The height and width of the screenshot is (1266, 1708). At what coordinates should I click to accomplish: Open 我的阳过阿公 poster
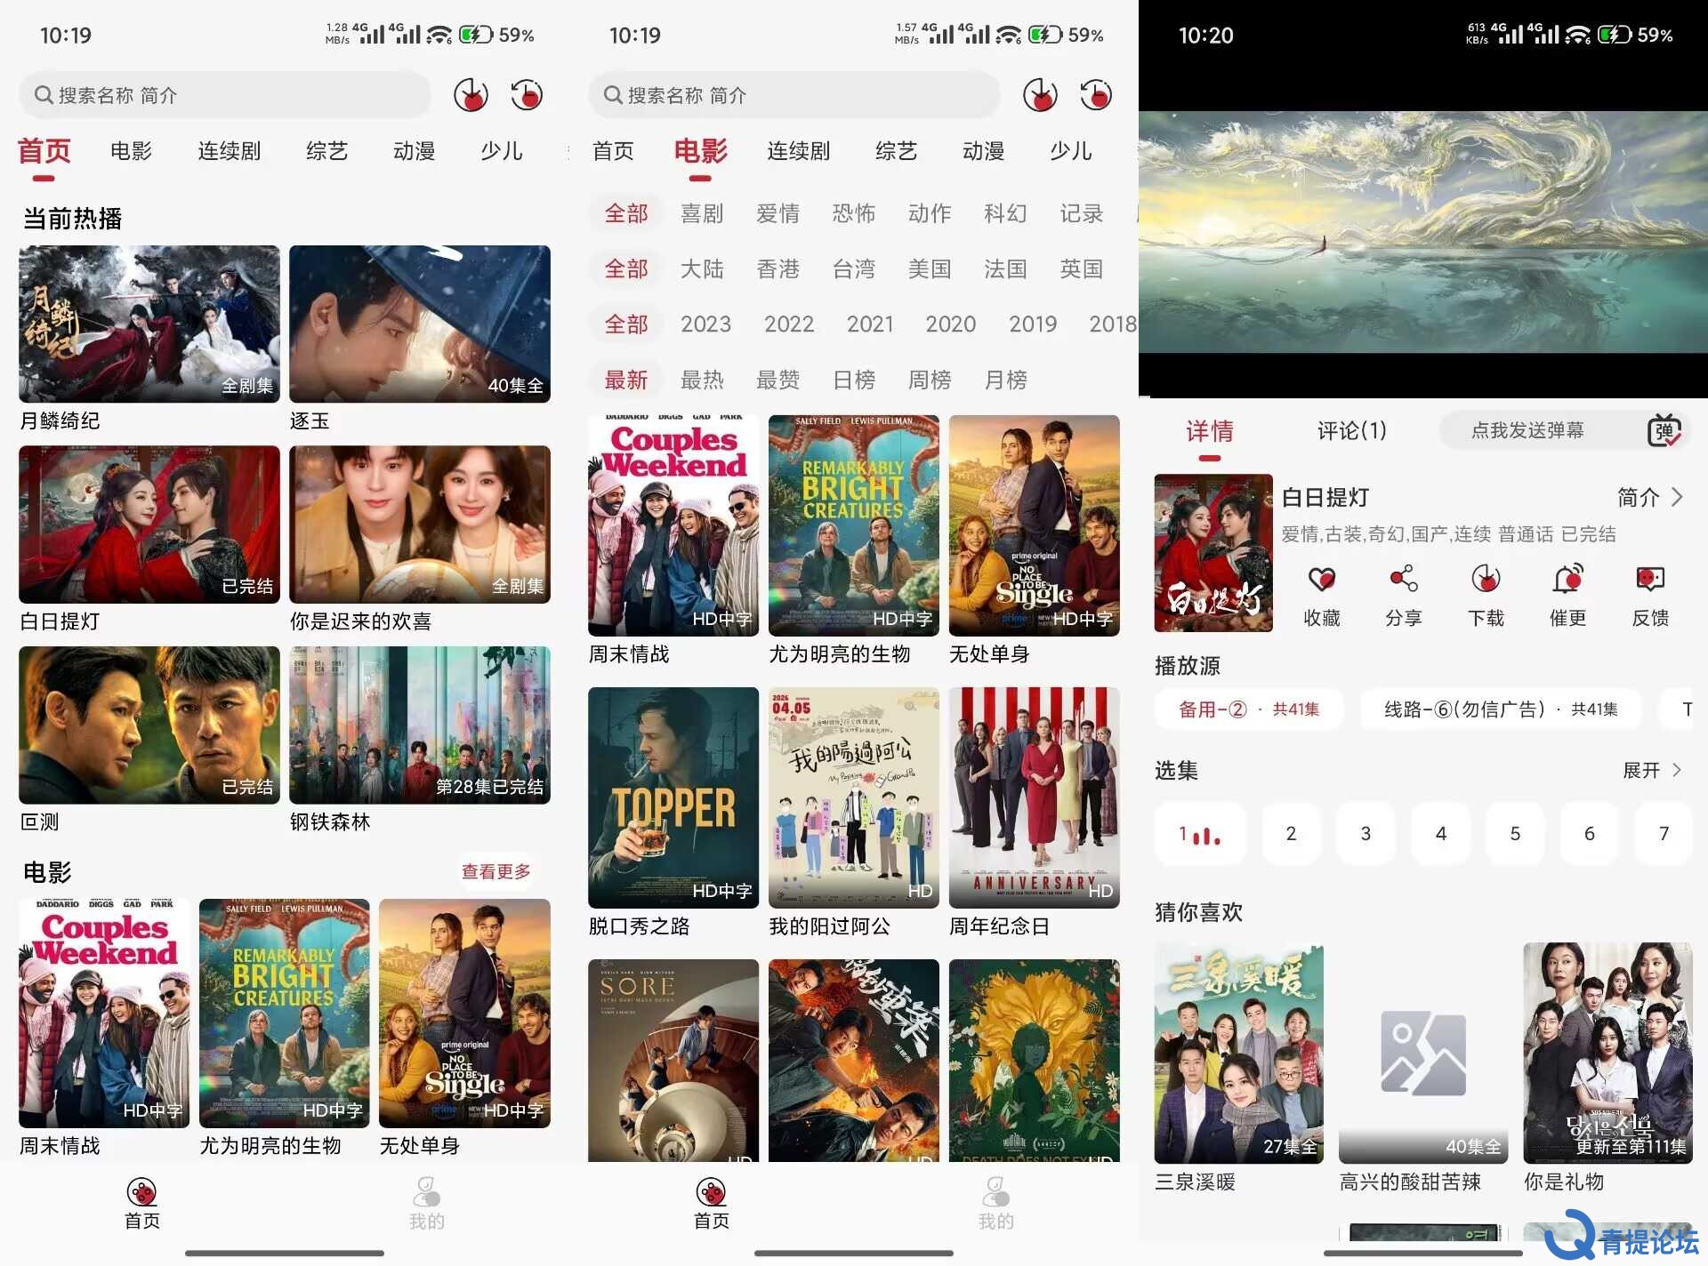coord(854,797)
